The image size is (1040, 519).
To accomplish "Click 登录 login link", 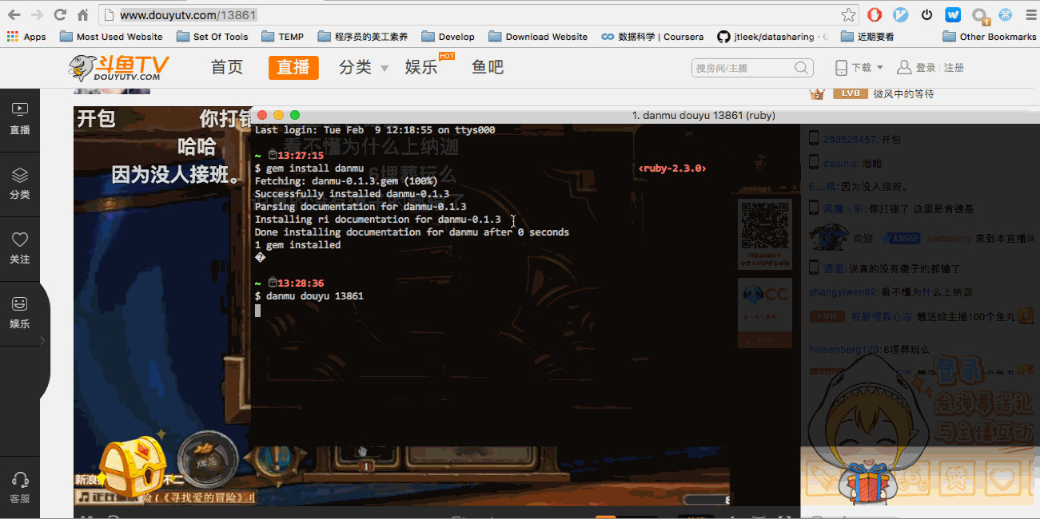I will (926, 68).
